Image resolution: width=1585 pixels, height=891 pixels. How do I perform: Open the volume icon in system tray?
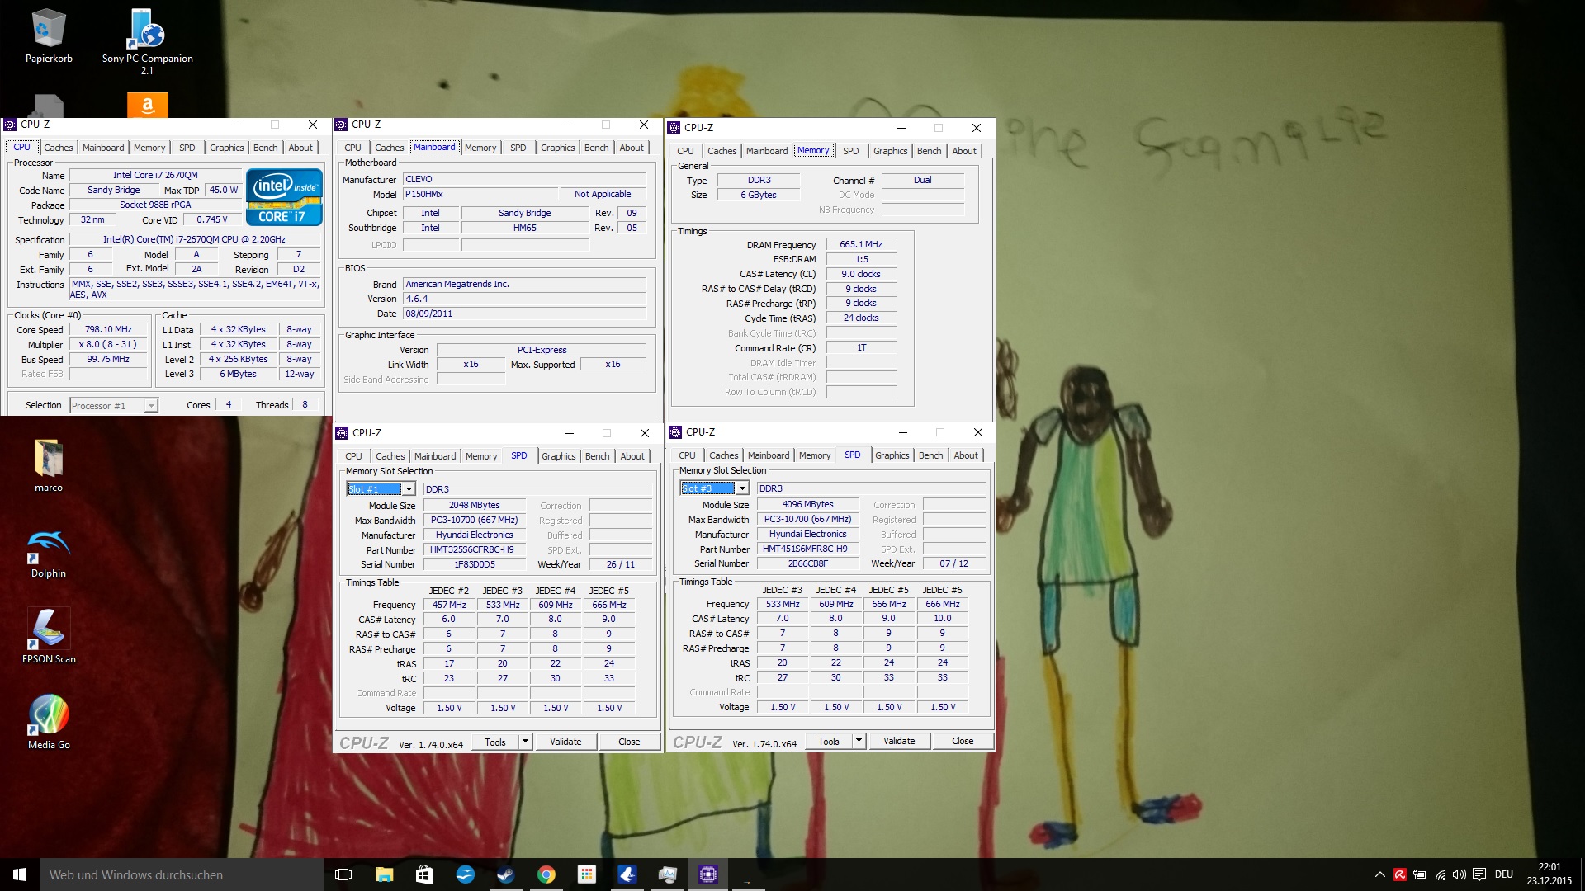[1459, 874]
